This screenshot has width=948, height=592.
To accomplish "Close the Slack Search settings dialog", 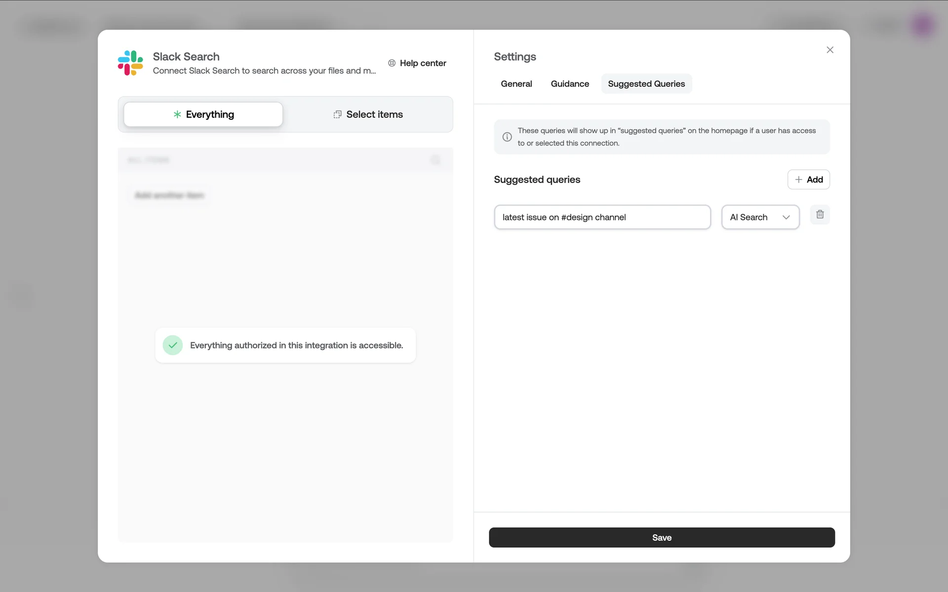I will pos(830,50).
